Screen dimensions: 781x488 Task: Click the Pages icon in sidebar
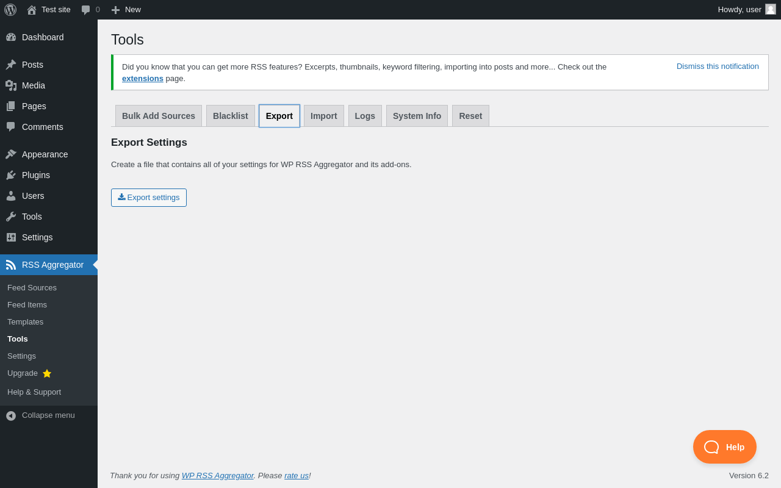(x=11, y=106)
